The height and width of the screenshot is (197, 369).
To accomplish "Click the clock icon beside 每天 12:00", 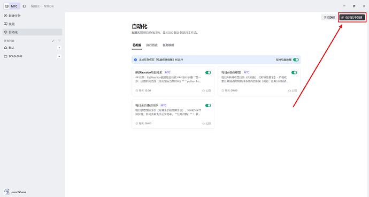I will click(137, 90).
